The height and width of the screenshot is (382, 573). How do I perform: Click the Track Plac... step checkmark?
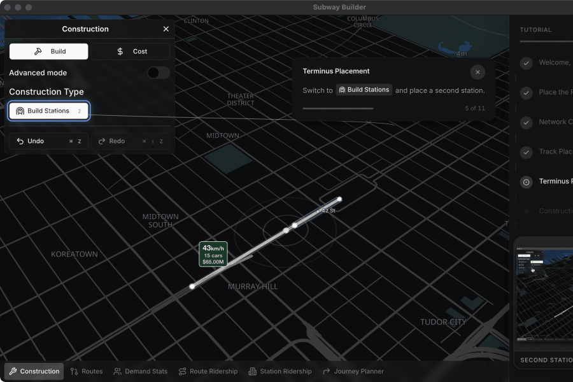tap(527, 152)
